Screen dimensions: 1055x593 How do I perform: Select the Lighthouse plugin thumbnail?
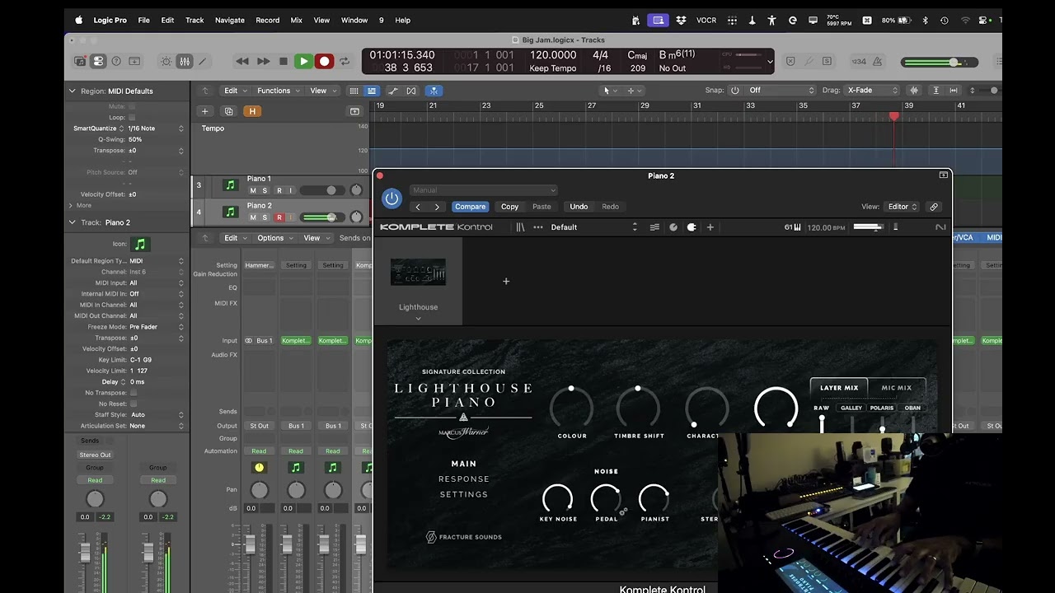418,273
